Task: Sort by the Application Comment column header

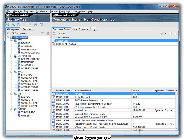Action: click(x=164, y=91)
